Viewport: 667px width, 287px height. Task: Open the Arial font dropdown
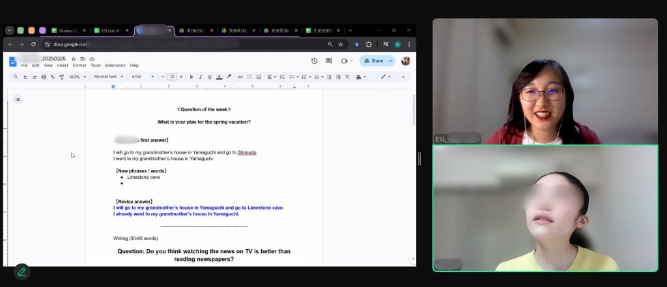[x=143, y=77]
